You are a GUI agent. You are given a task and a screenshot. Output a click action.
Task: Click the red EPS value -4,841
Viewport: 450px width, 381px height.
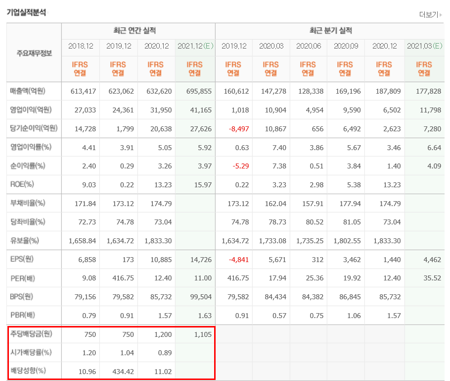(x=239, y=260)
